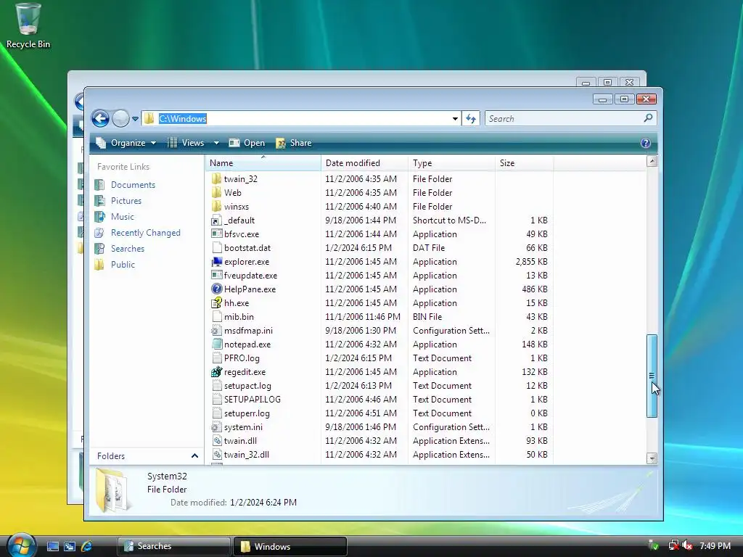This screenshot has width=743, height=557.
Task: Click the muted volume tray icon
Action: [x=687, y=545]
